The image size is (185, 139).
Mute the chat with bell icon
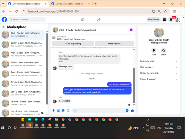point(154,50)
